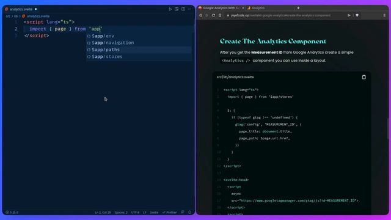Click the Create The Analytics Component heading
The image size is (391, 220).
tap(273, 41)
